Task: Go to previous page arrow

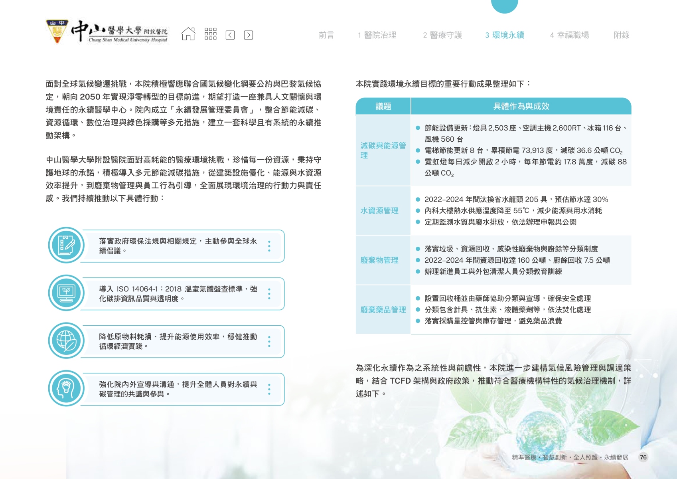Action: click(x=230, y=35)
